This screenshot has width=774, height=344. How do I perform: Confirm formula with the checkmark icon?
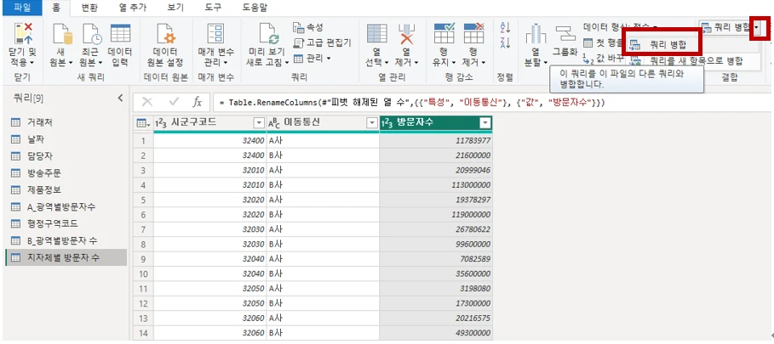tap(173, 102)
